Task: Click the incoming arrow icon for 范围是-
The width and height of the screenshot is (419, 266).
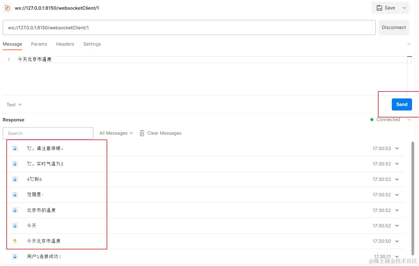Action: pyautogui.click(x=15, y=194)
